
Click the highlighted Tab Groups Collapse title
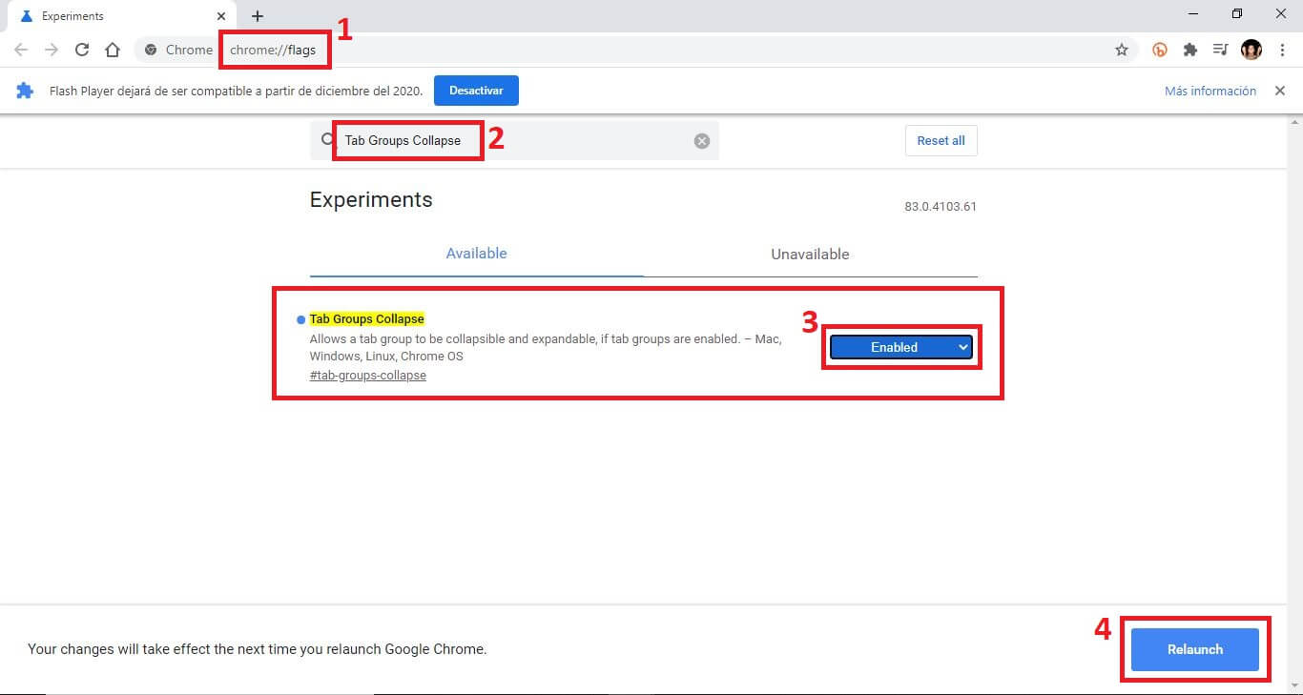(367, 318)
